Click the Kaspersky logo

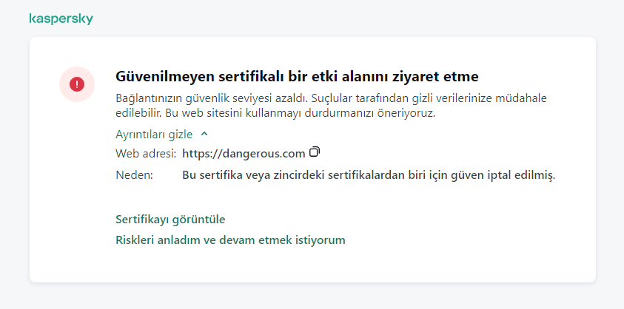pos(61,18)
